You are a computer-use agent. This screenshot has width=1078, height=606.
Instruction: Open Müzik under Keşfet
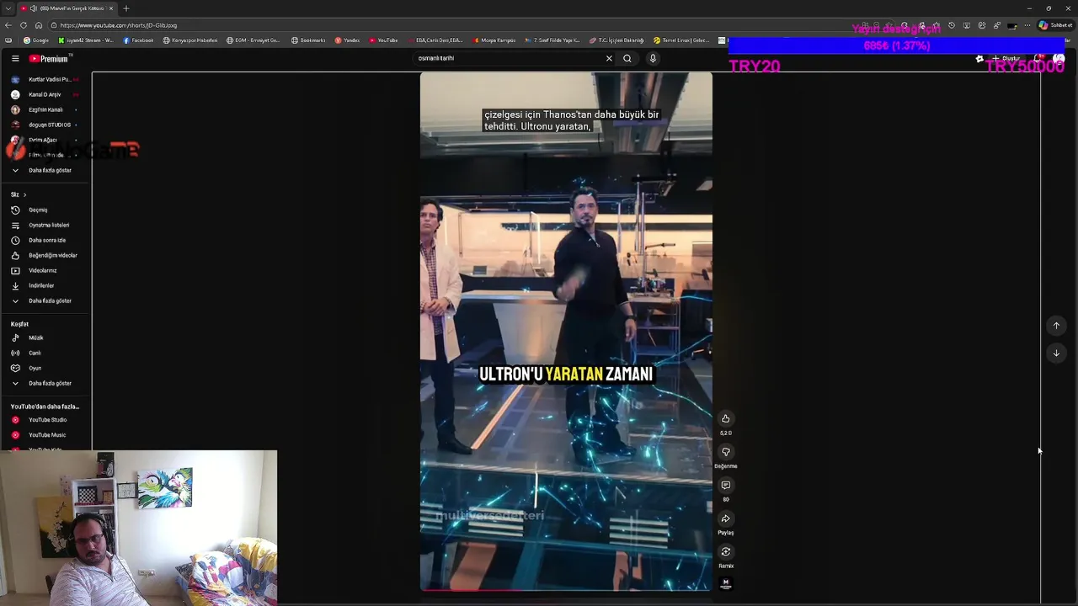(45, 338)
